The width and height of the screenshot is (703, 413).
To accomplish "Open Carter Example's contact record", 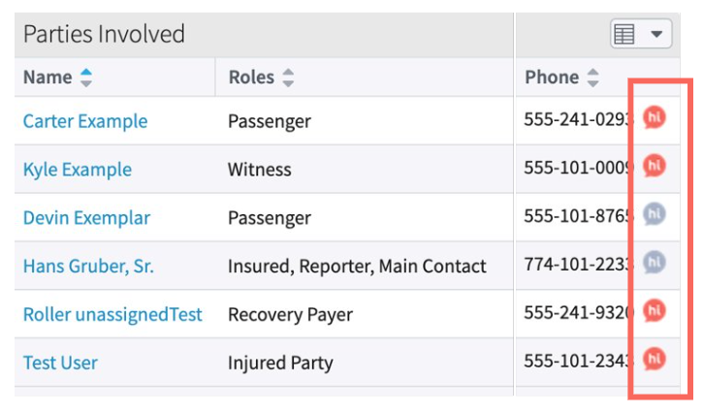I will pyautogui.click(x=85, y=121).
